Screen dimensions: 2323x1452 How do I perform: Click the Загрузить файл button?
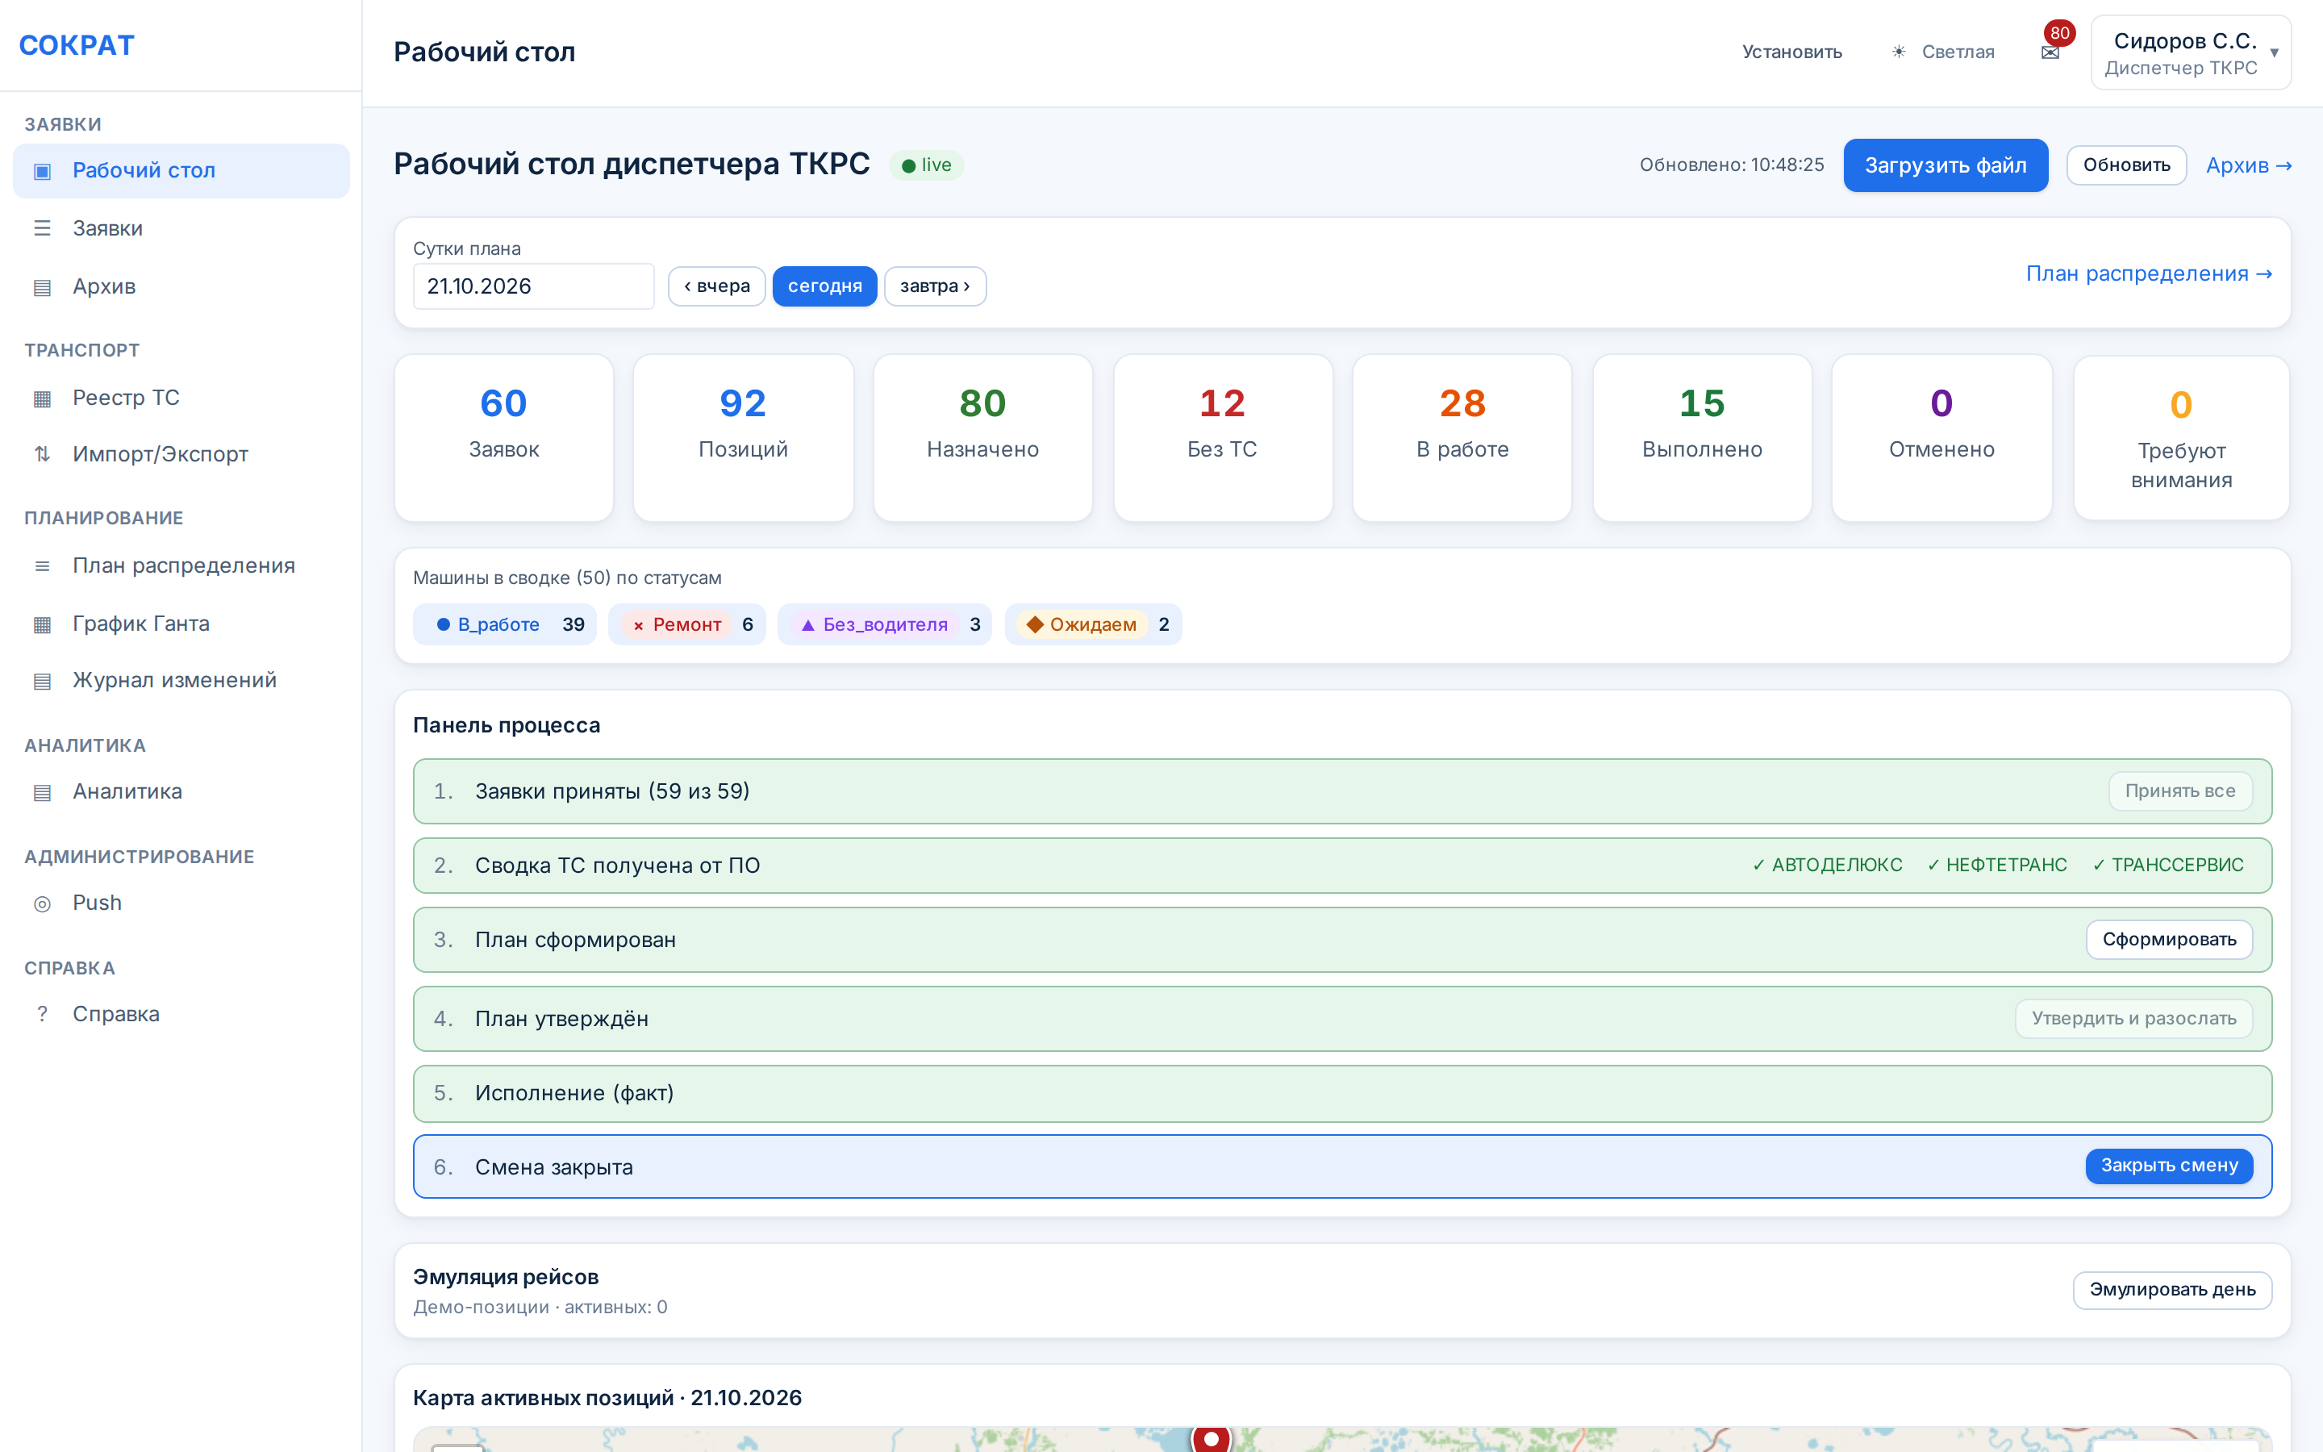click(x=1945, y=165)
